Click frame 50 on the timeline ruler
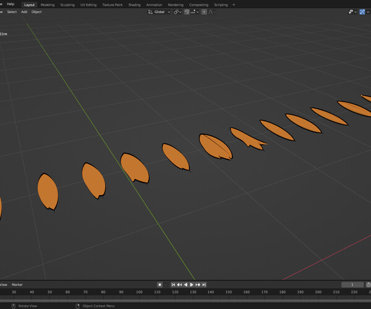The image size is (371, 309). [49, 292]
